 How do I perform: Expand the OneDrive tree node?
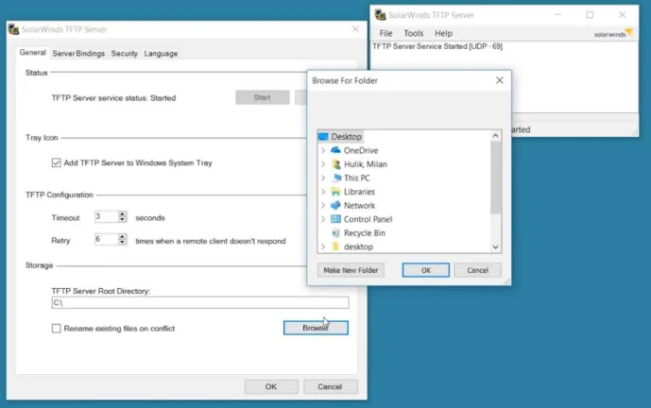323,150
